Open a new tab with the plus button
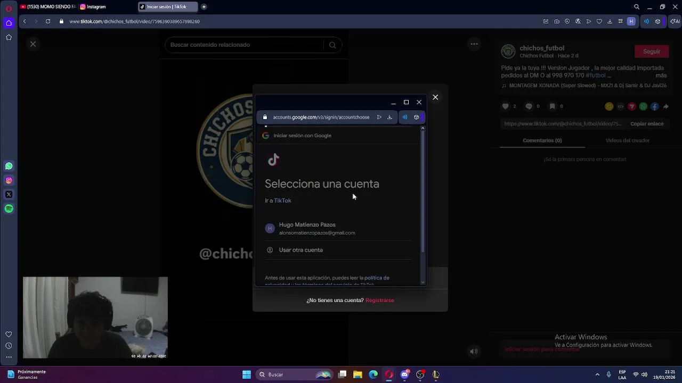The image size is (682, 383). click(x=204, y=7)
